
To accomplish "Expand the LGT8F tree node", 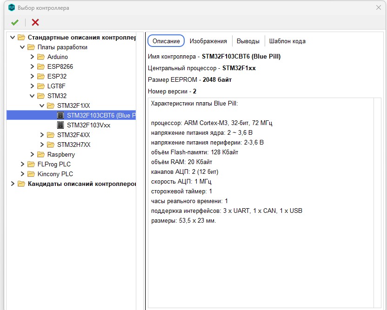I will point(32,86).
